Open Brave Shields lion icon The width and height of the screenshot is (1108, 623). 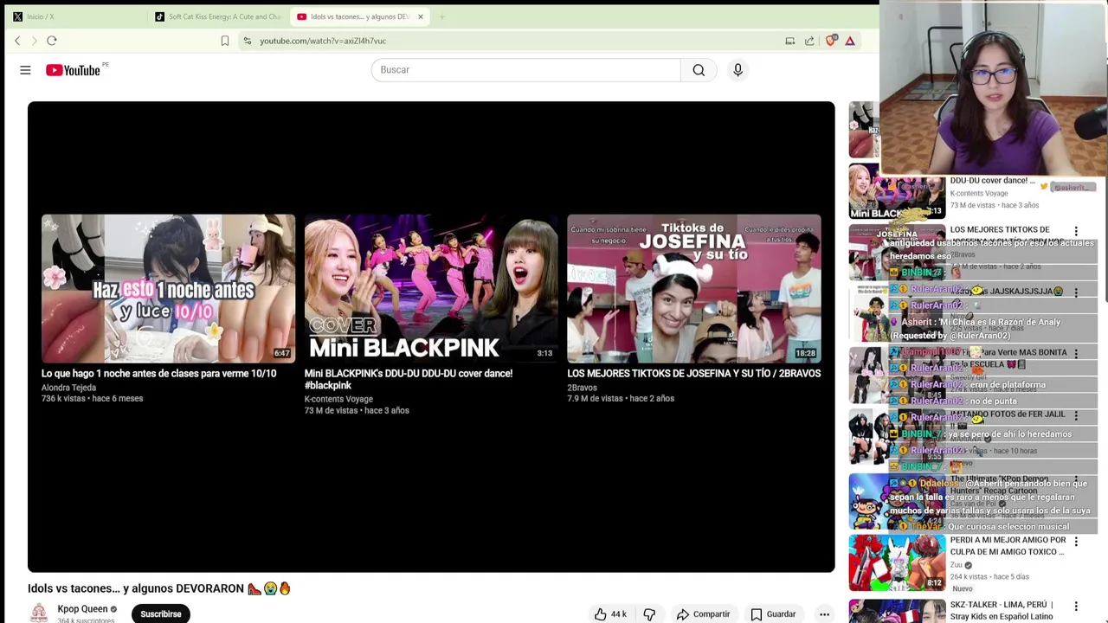831,41
